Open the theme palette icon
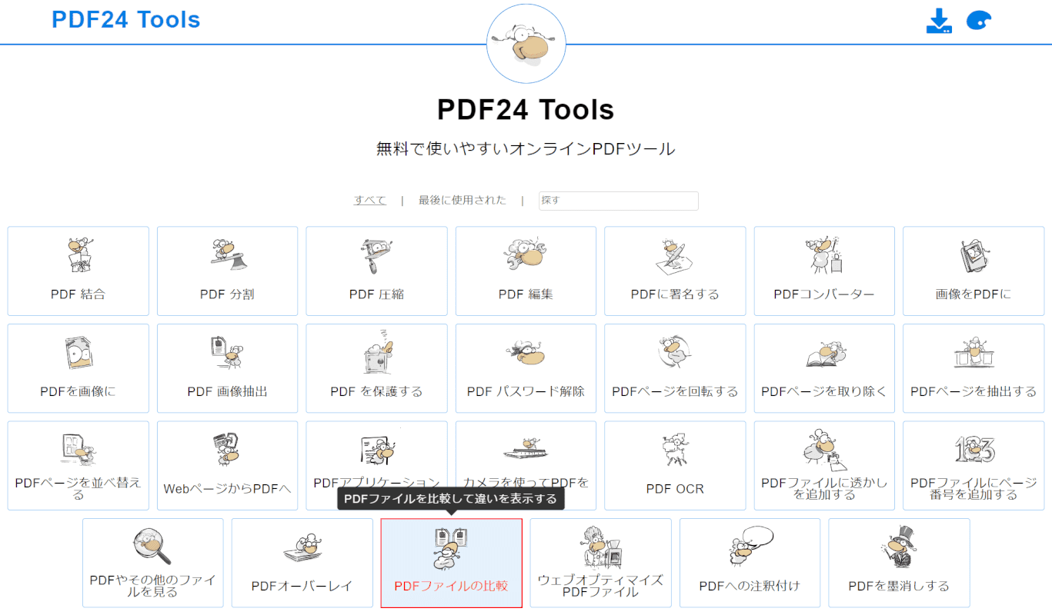The image size is (1052, 615). (x=978, y=21)
